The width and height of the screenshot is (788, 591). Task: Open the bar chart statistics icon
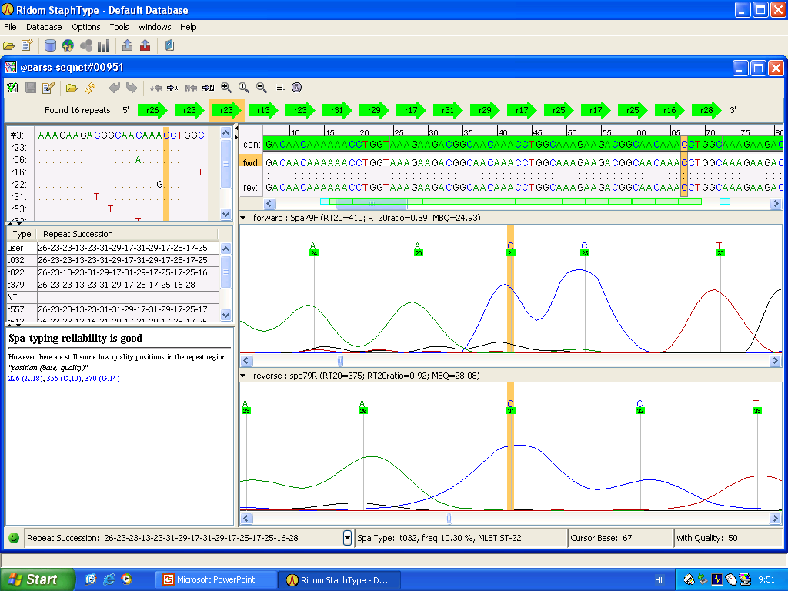[x=104, y=45]
